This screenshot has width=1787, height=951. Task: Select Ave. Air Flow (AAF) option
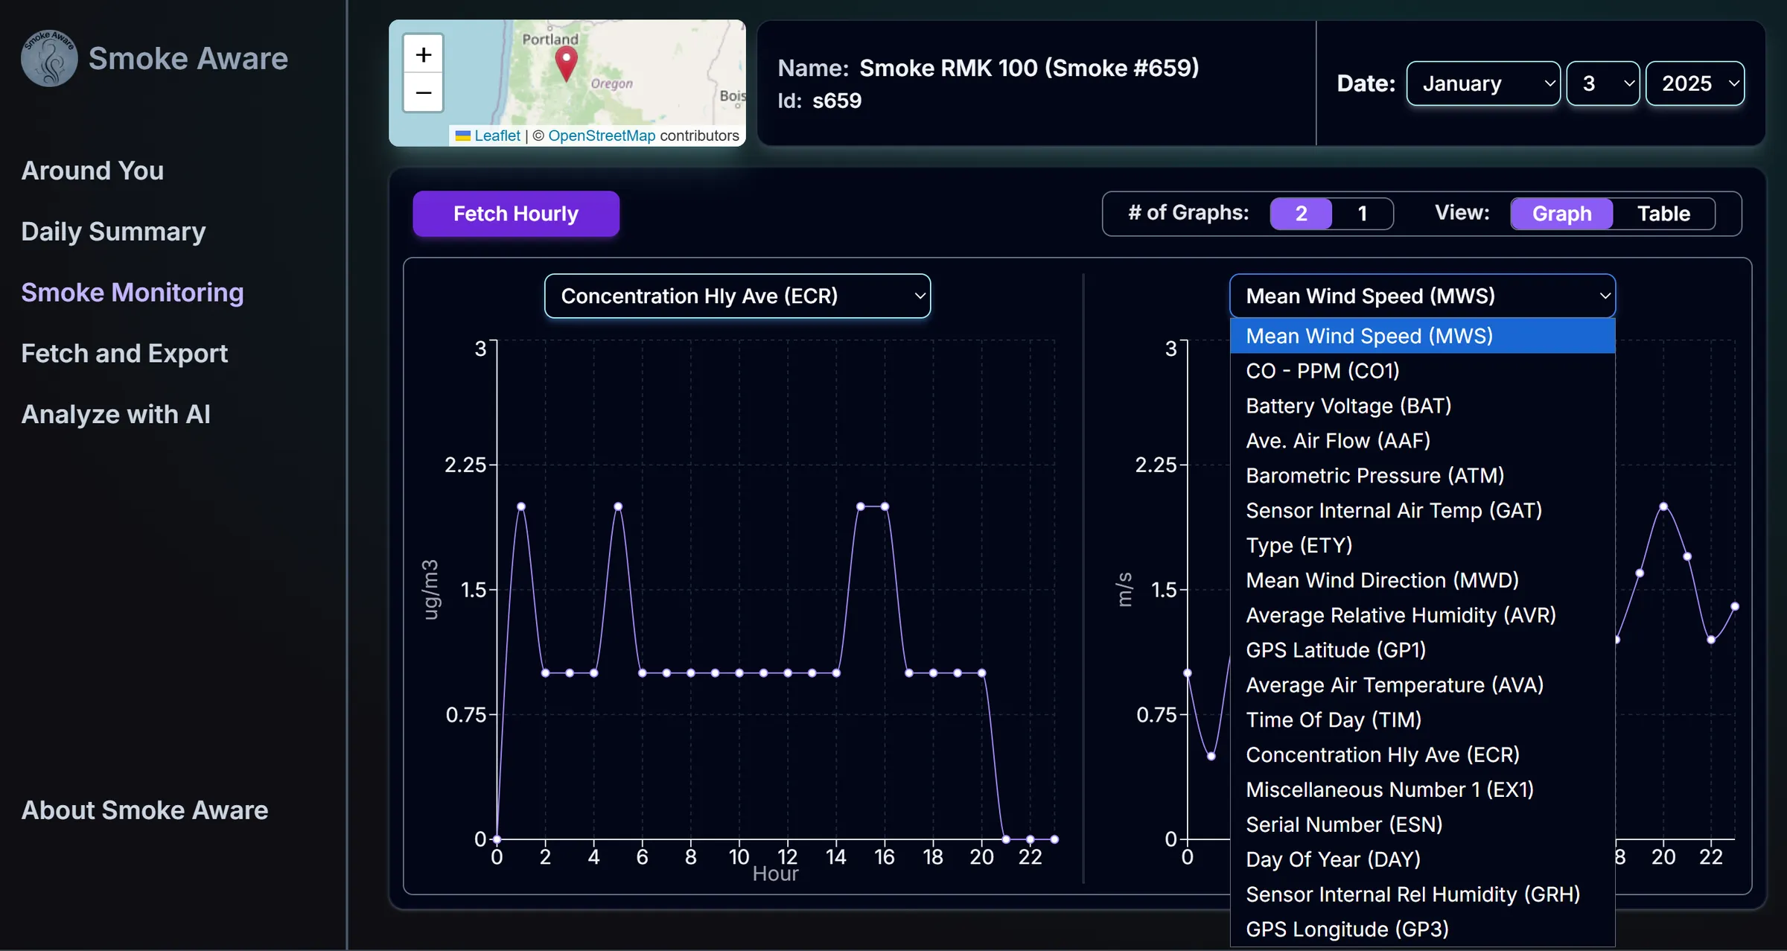[1422, 441]
